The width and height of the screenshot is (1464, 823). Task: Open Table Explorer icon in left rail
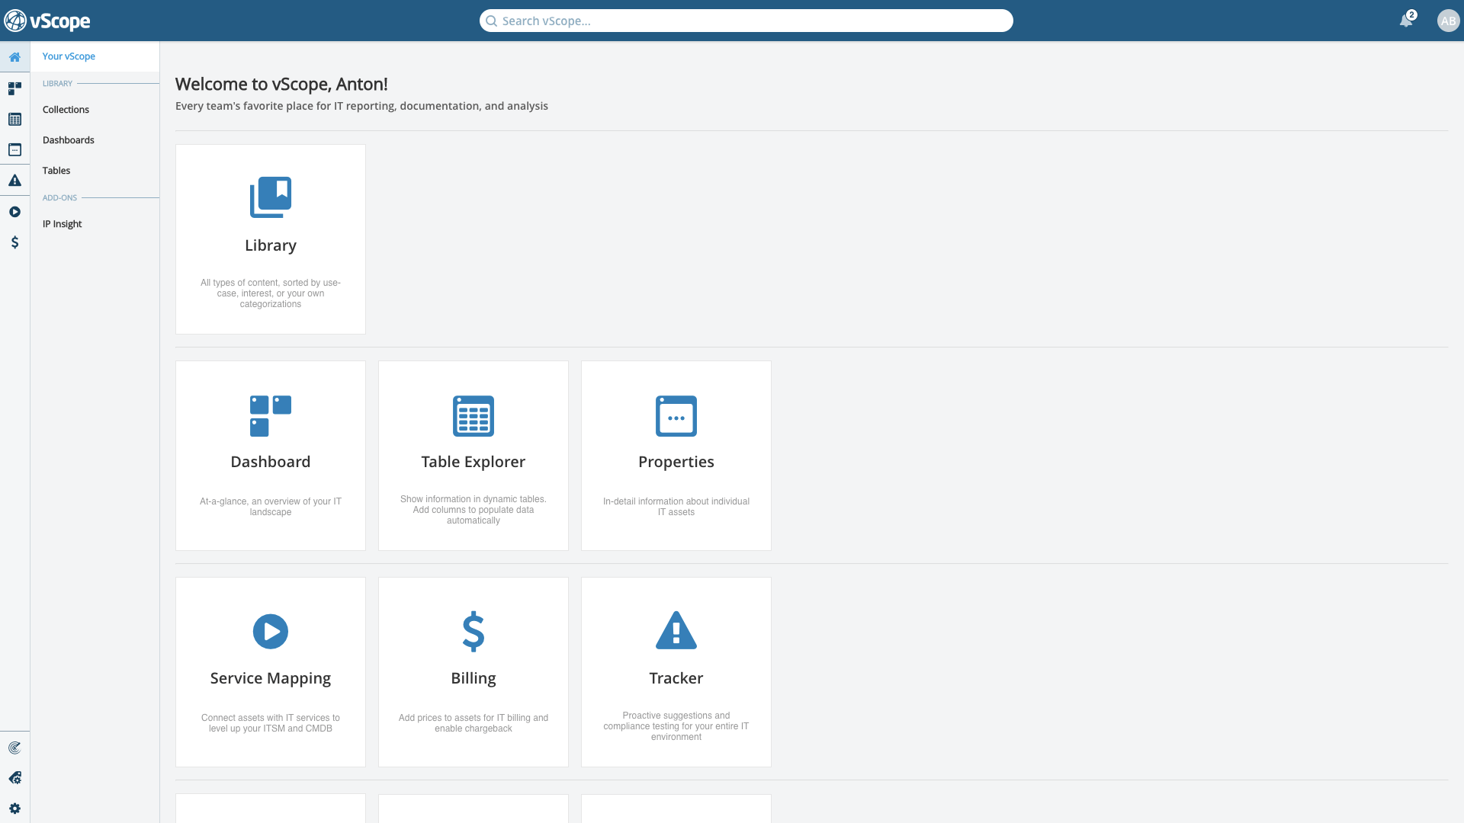point(14,120)
